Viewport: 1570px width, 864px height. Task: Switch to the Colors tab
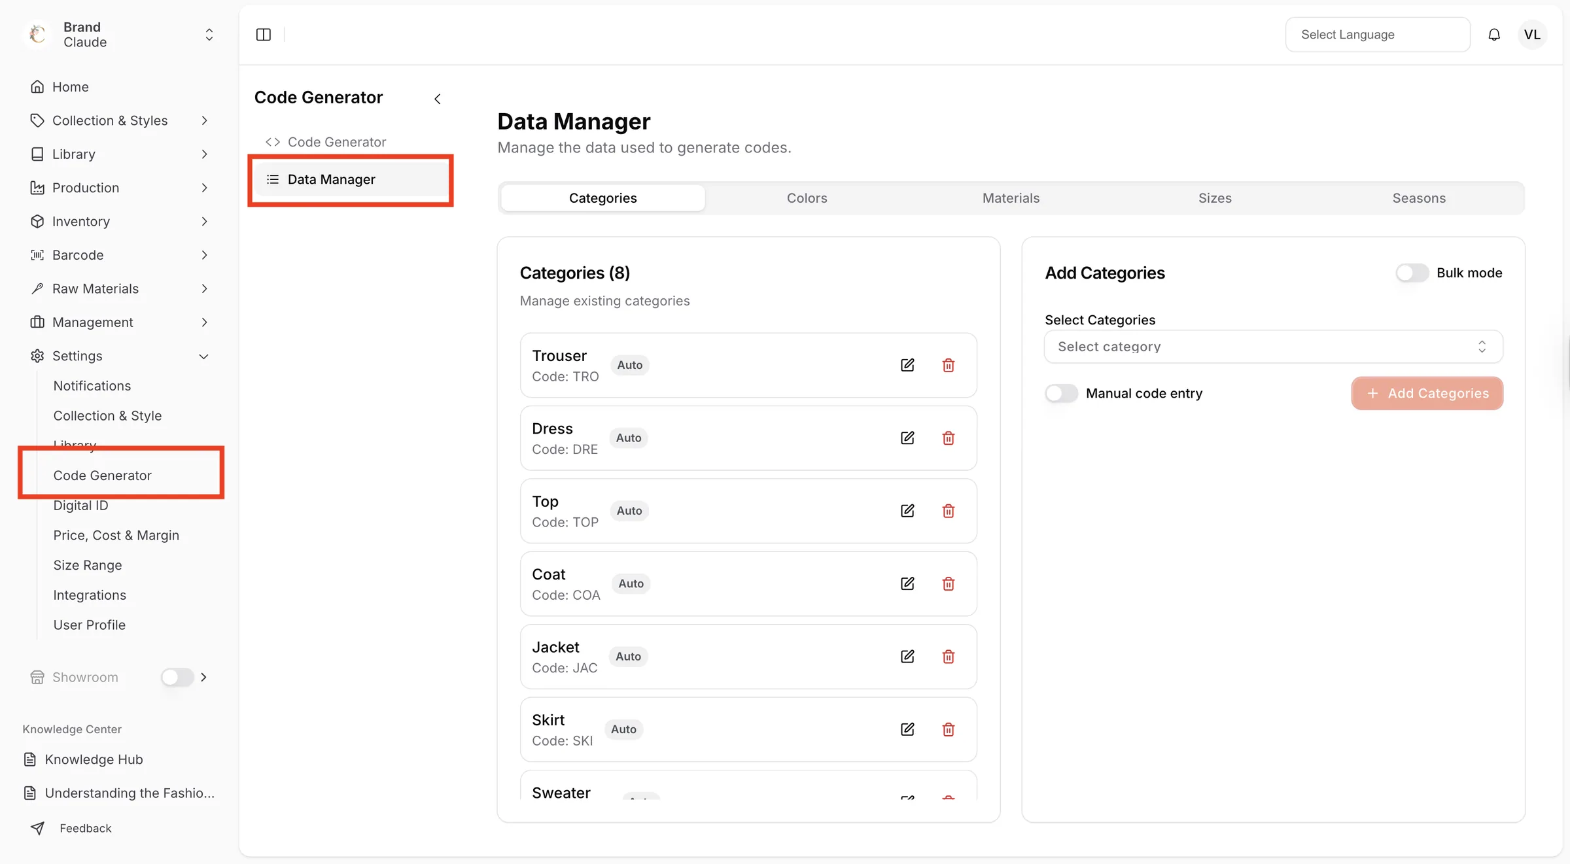[x=807, y=198]
